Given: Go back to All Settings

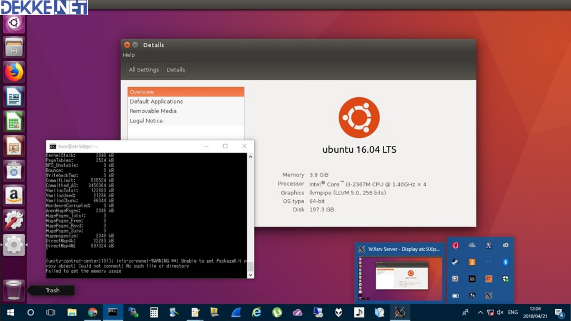Looking at the screenshot, I should coord(144,70).
